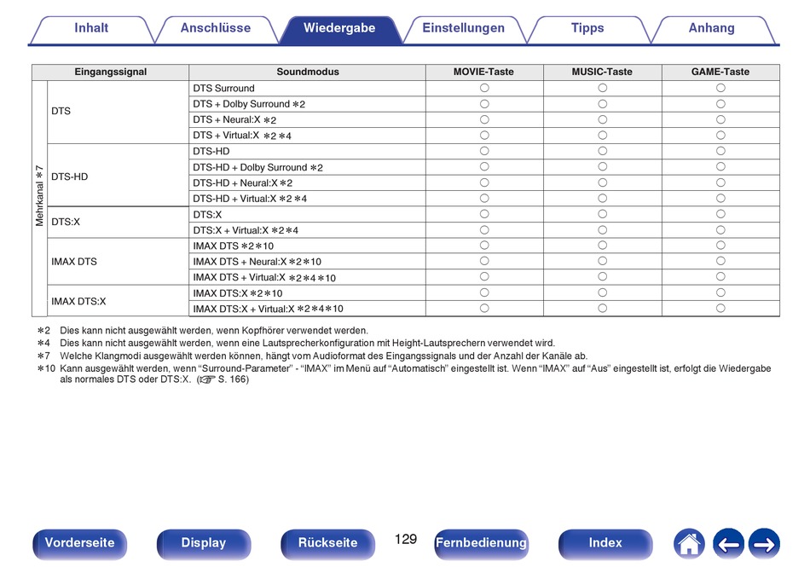Click the Index button
Viewport: 810px width, 567px height.
(x=605, y=543)
